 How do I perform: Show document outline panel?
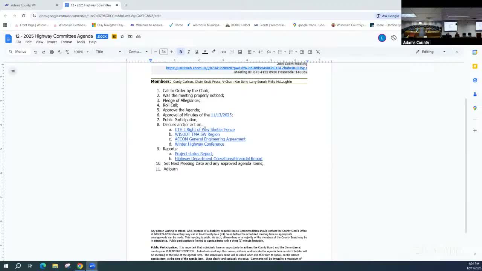tap(13, 71)
